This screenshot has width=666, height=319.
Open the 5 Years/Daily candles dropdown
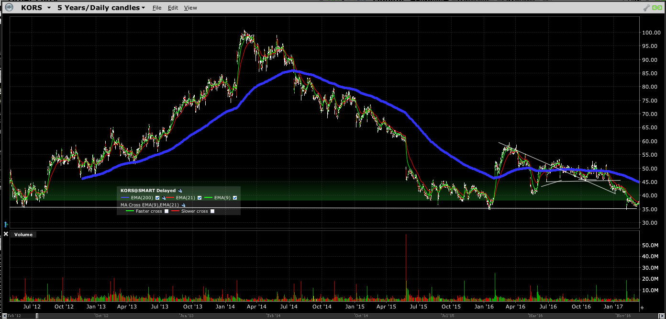[100, 7]
